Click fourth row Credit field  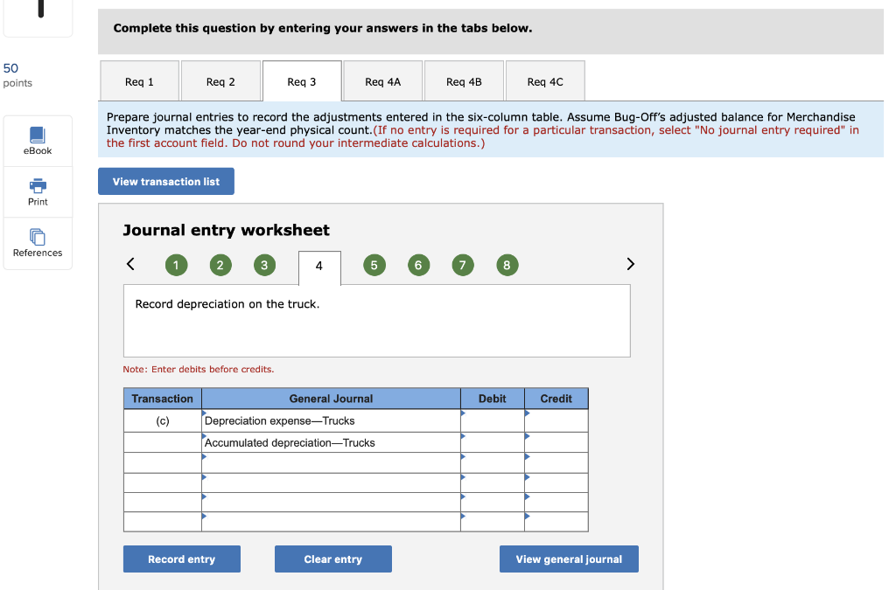[x=556, y=483]
